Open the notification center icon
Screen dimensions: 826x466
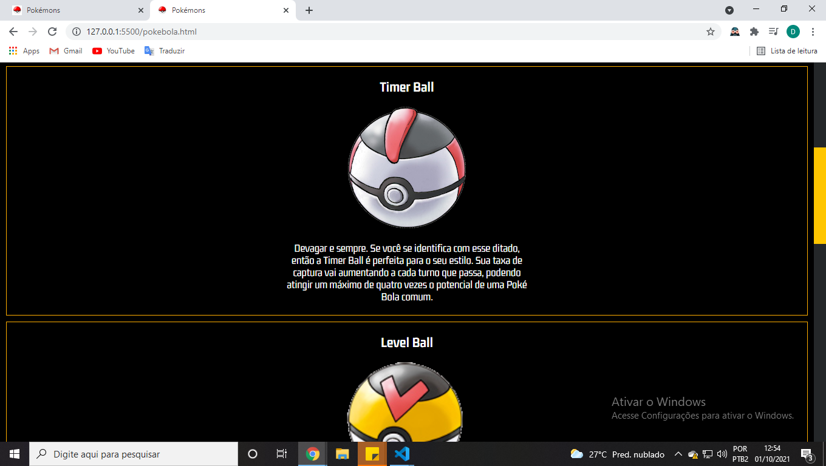[x=808, y=454]
